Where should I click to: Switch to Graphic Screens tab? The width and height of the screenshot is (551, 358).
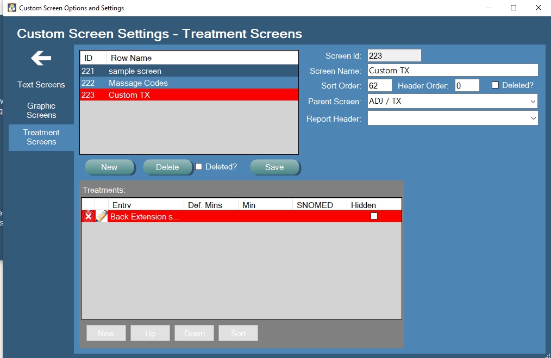(x=41, y=111)
